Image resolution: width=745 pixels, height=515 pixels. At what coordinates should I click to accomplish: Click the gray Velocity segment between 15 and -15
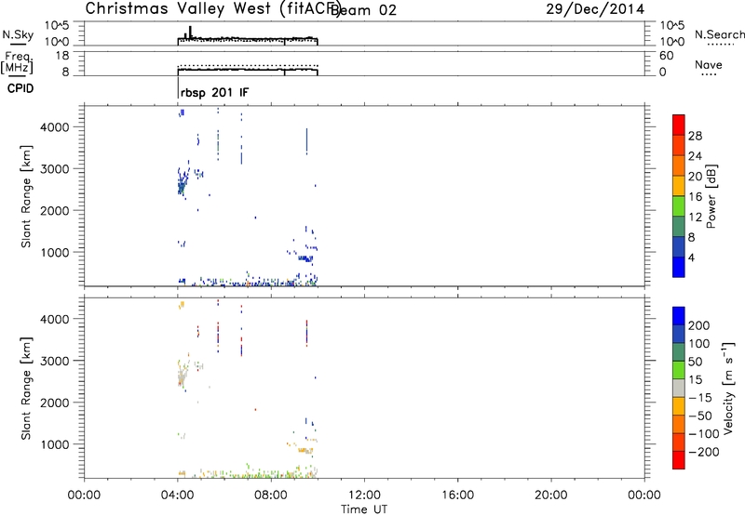click(679, 388)
